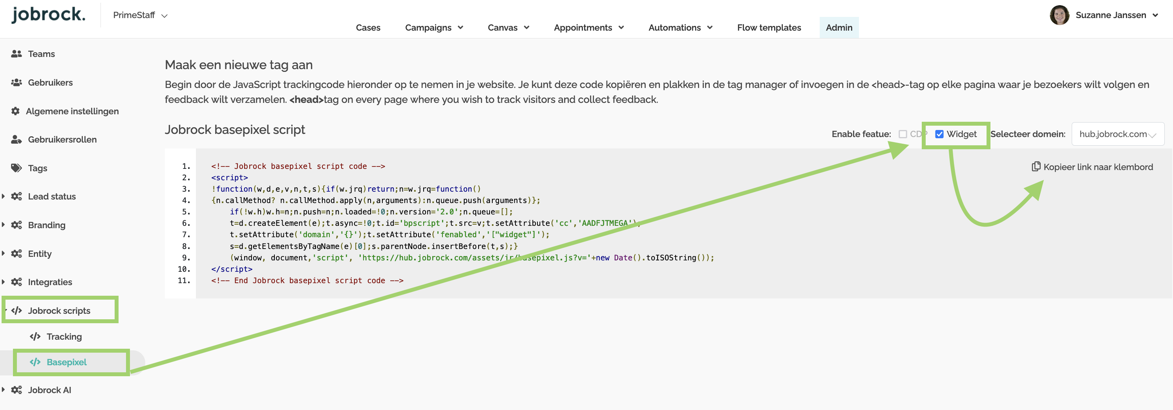
Task: Enable the CDP feature checkbox
Action: pyautogui.click(x=903, y=134)
